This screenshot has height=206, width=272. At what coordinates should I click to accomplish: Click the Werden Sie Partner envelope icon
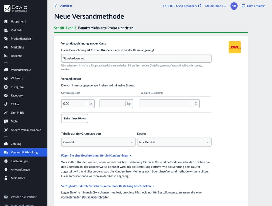6,197
